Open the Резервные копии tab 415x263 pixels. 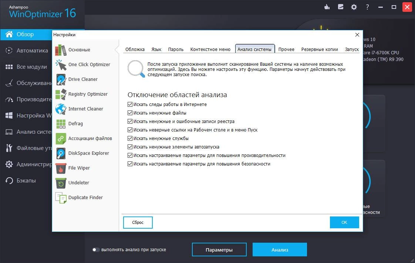point(320,49)
